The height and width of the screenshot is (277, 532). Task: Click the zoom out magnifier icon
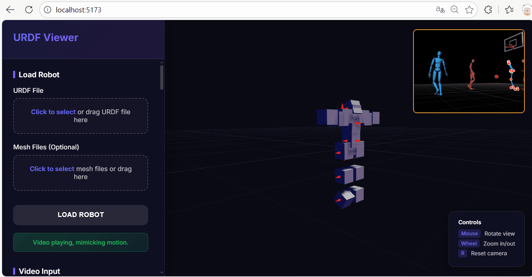tap(454, 10)
